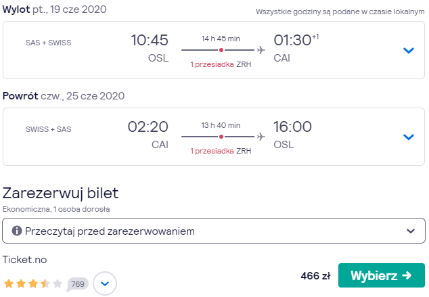
Task: Click the return flight airplane icon
Action: point(261,137)
